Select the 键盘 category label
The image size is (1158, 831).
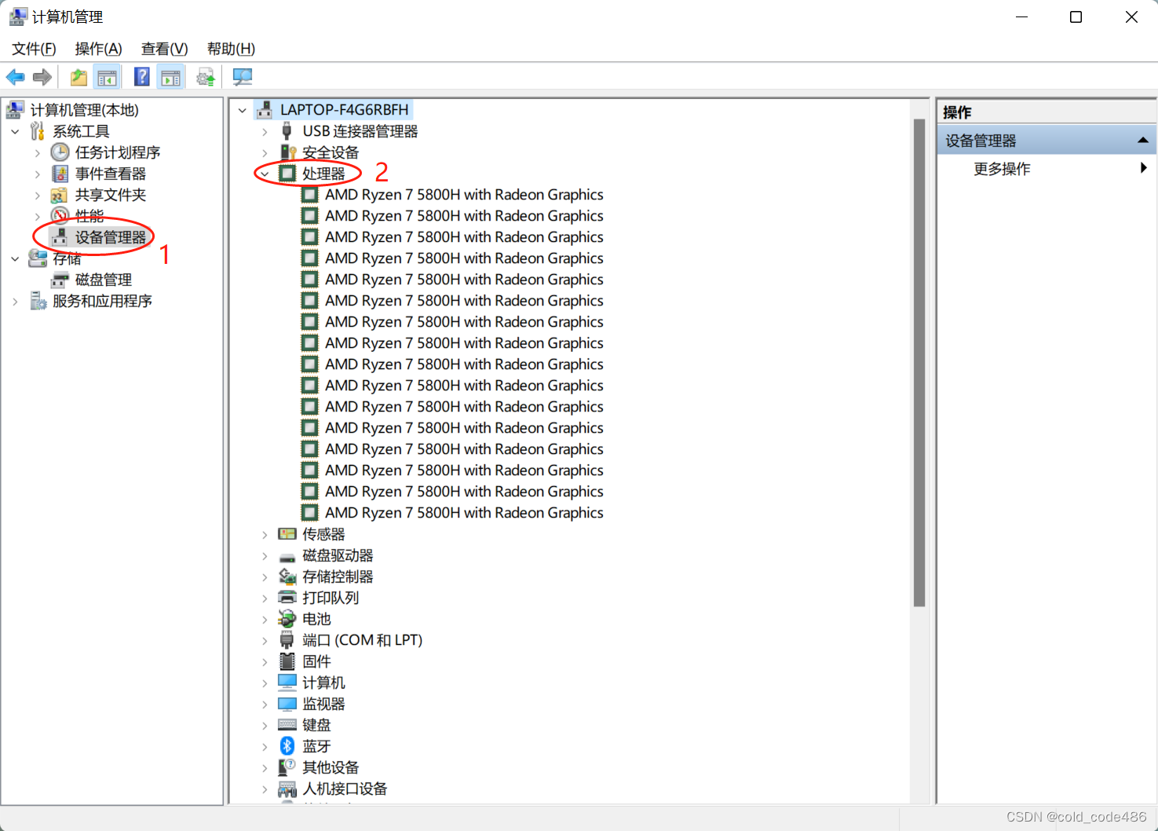coord(316,725)
